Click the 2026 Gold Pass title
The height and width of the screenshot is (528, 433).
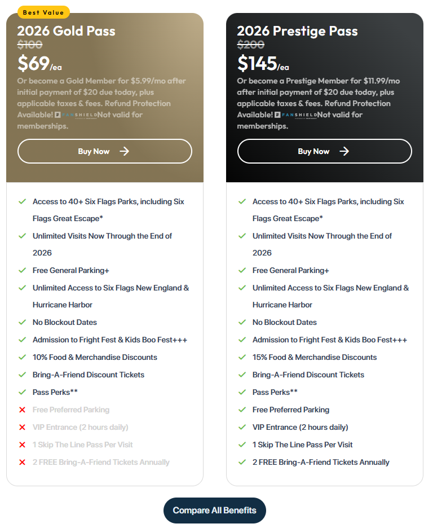(x=66, y=31)
